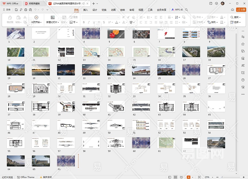
Task: Open the 插入 Insert ribbon tab
Action: [x=86, y=10]
